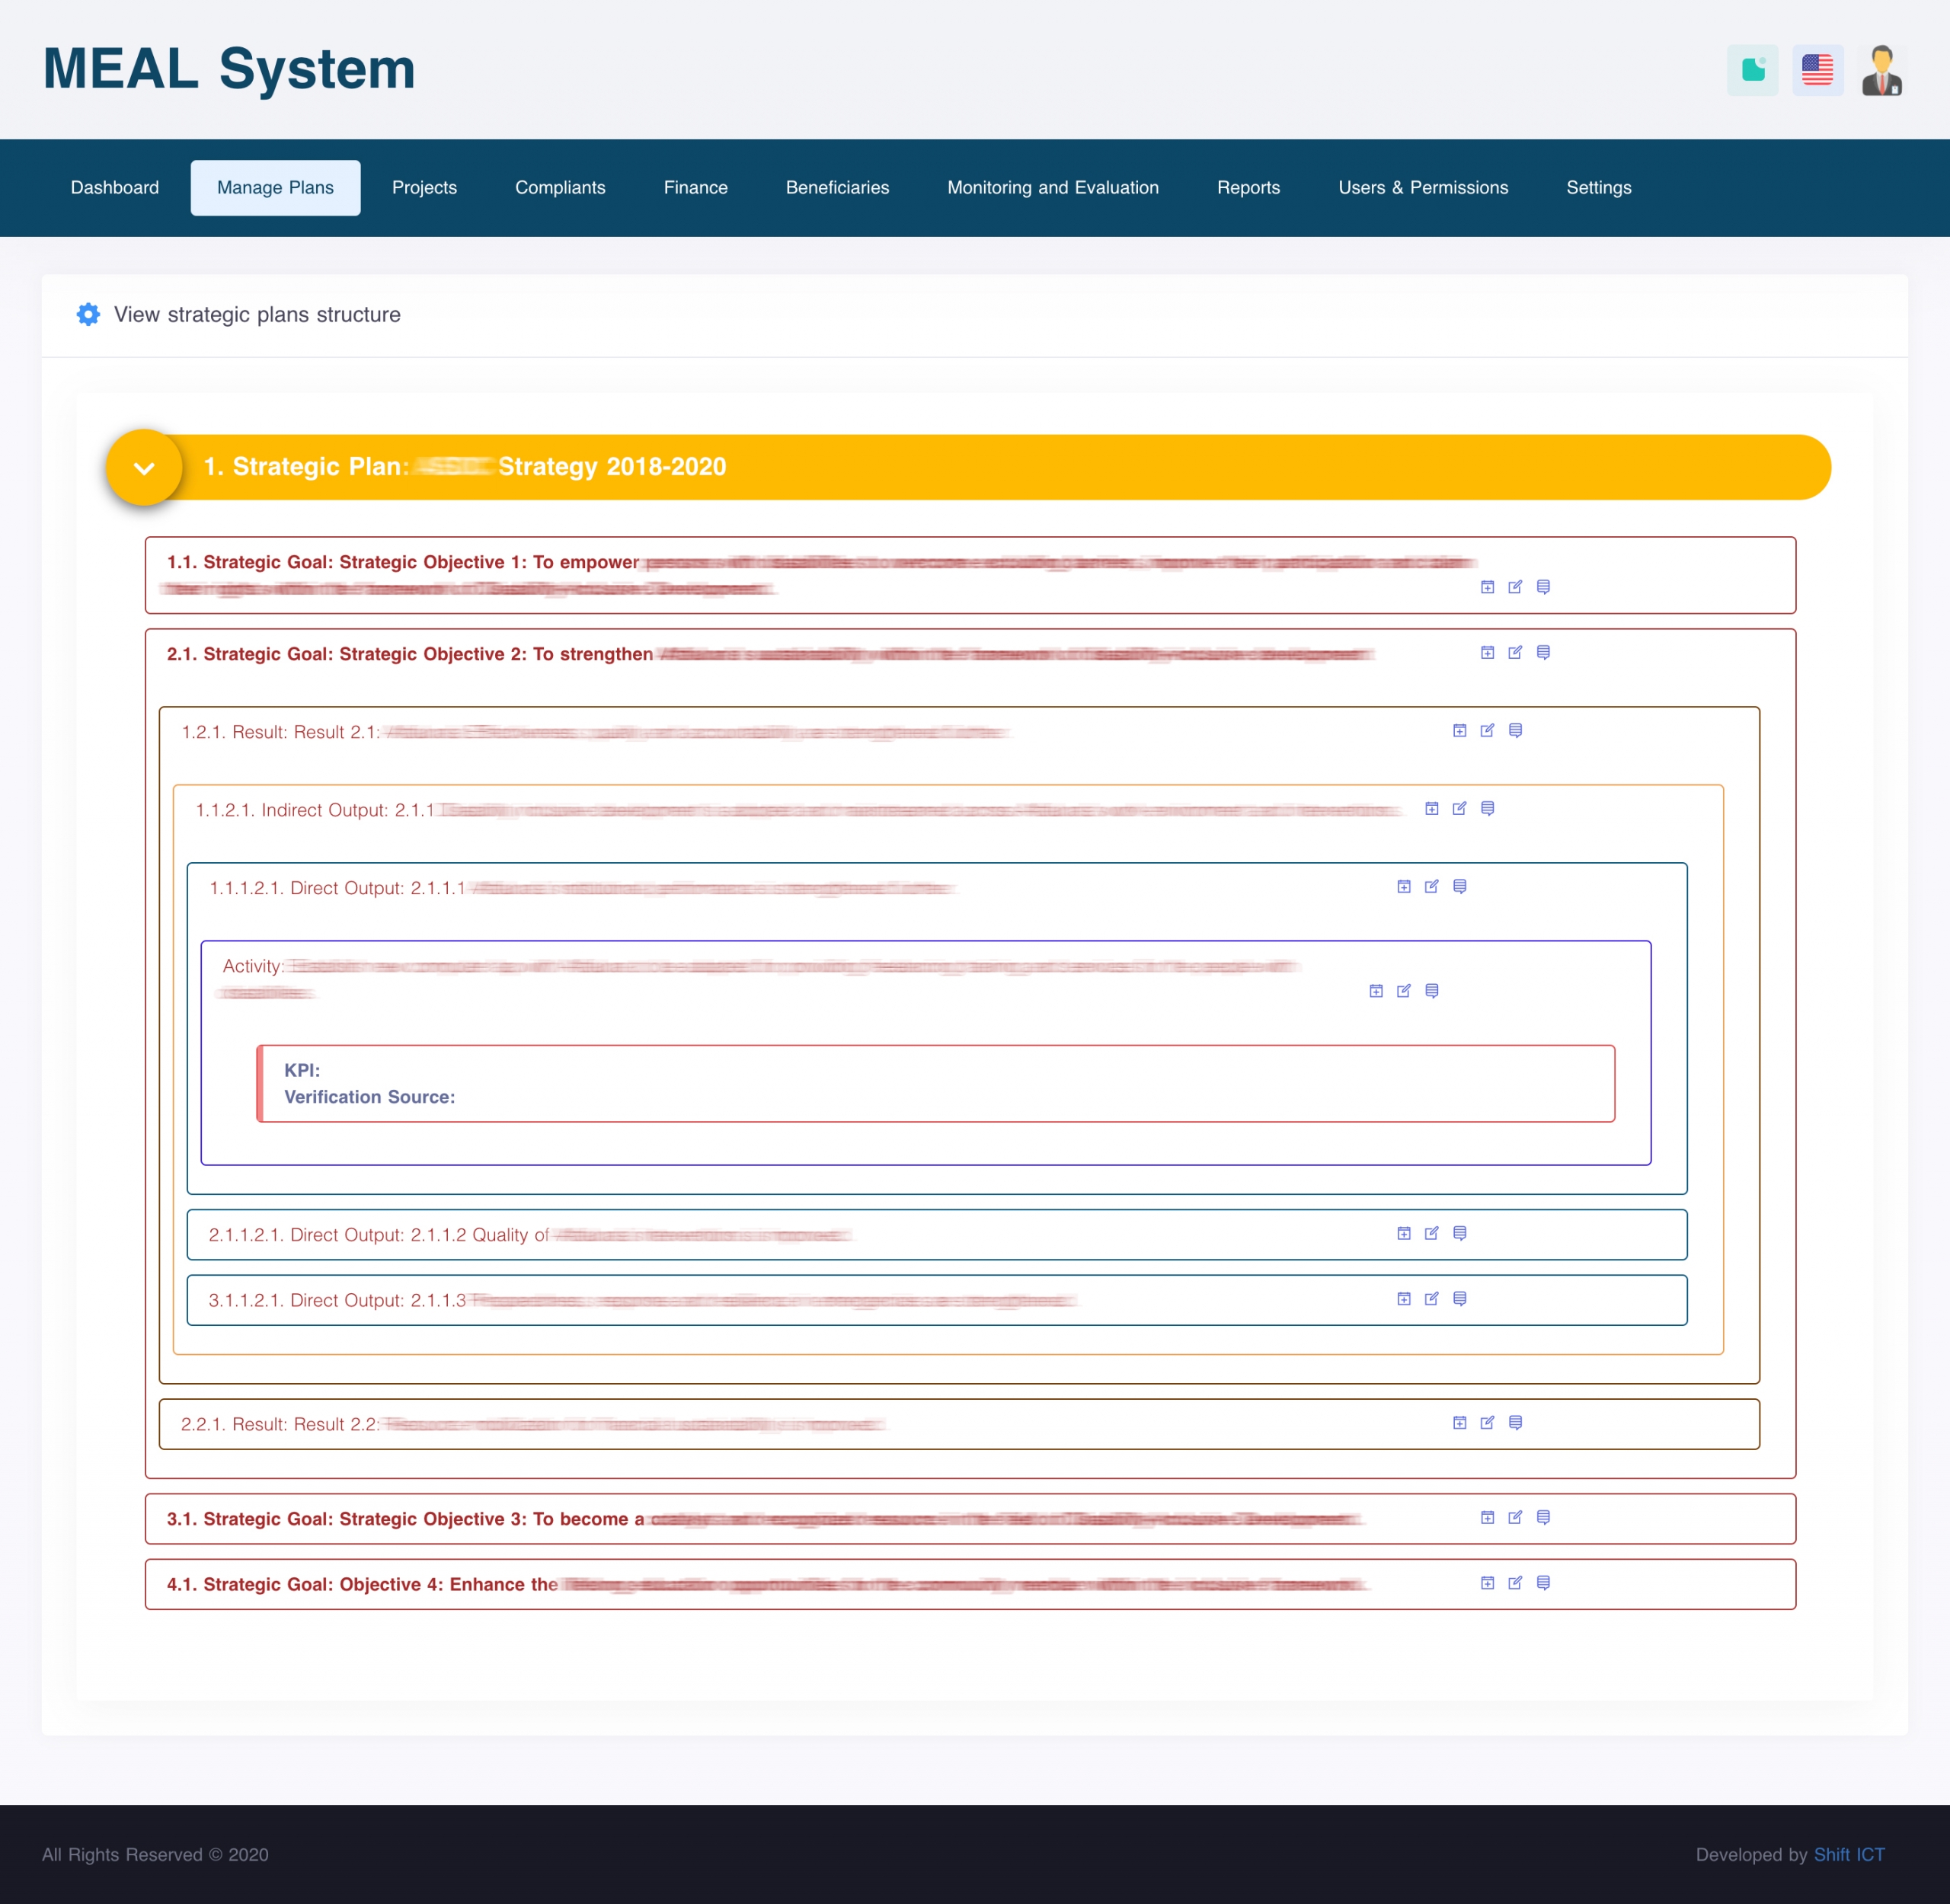Click the add icon for Result 2.1
1950x1904 pixels.
(1459, 730)
